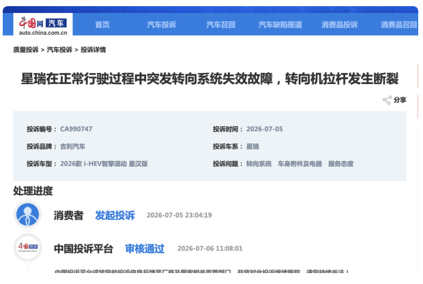This screenshot has width=423, height=284.
Task: Select the 转向系统 complaint issue tag
Action: (259, 164)
